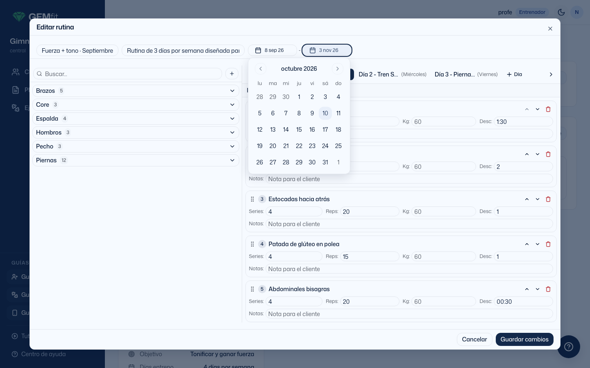590x368 pixels.
Task: Grab the drag handle of Abdominales bisagras
Action: 252,289
